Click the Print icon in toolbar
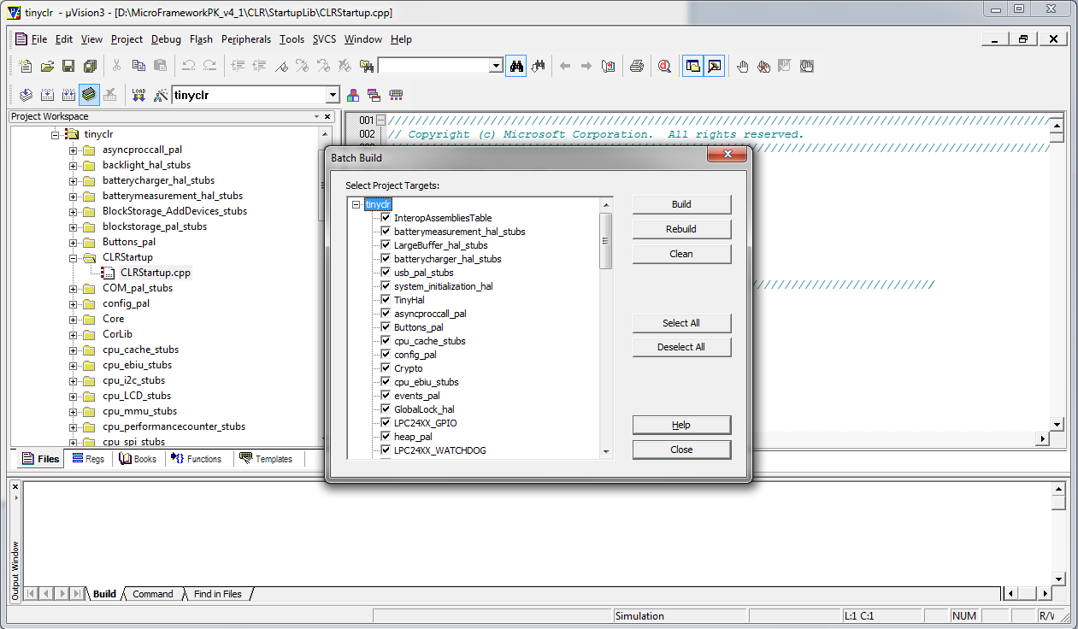The image size is (1078, 629). click(x=636, y=66)
